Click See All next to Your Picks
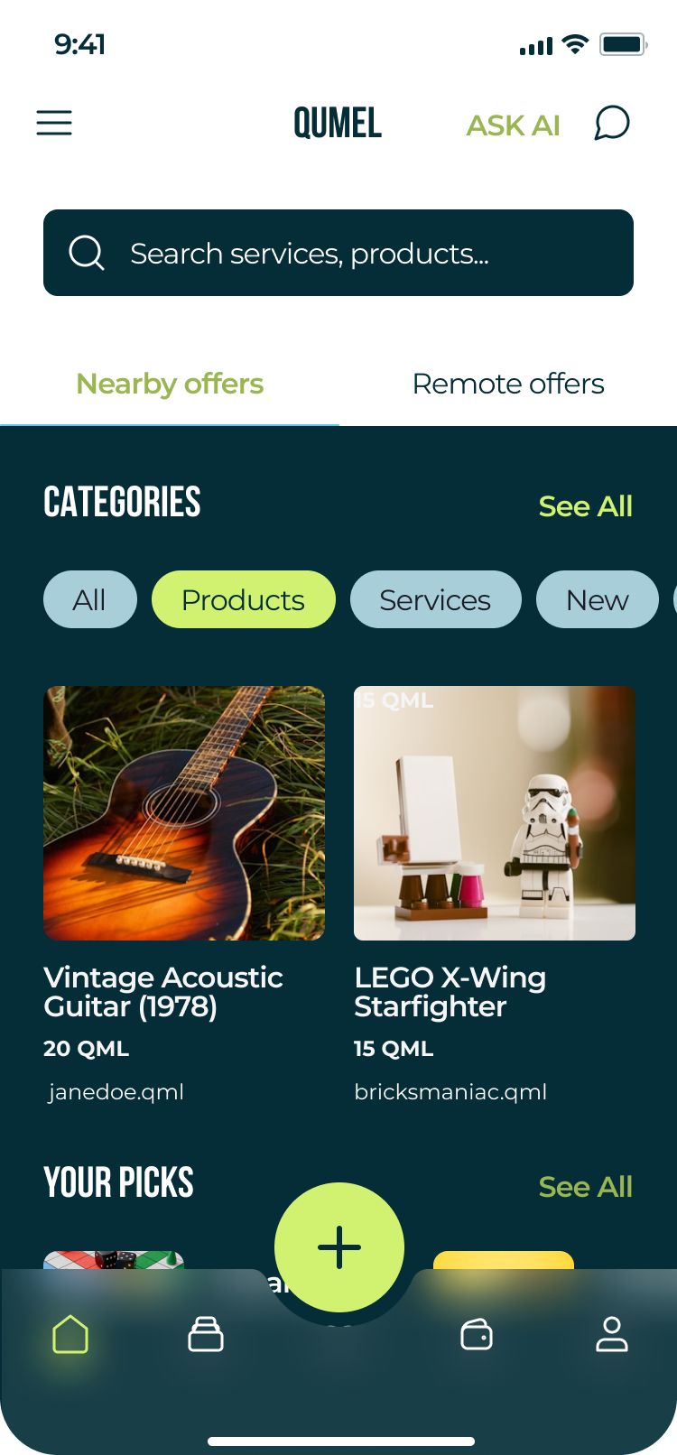The height and width of the screenshot is (1455, 677). click(585, 1187)
